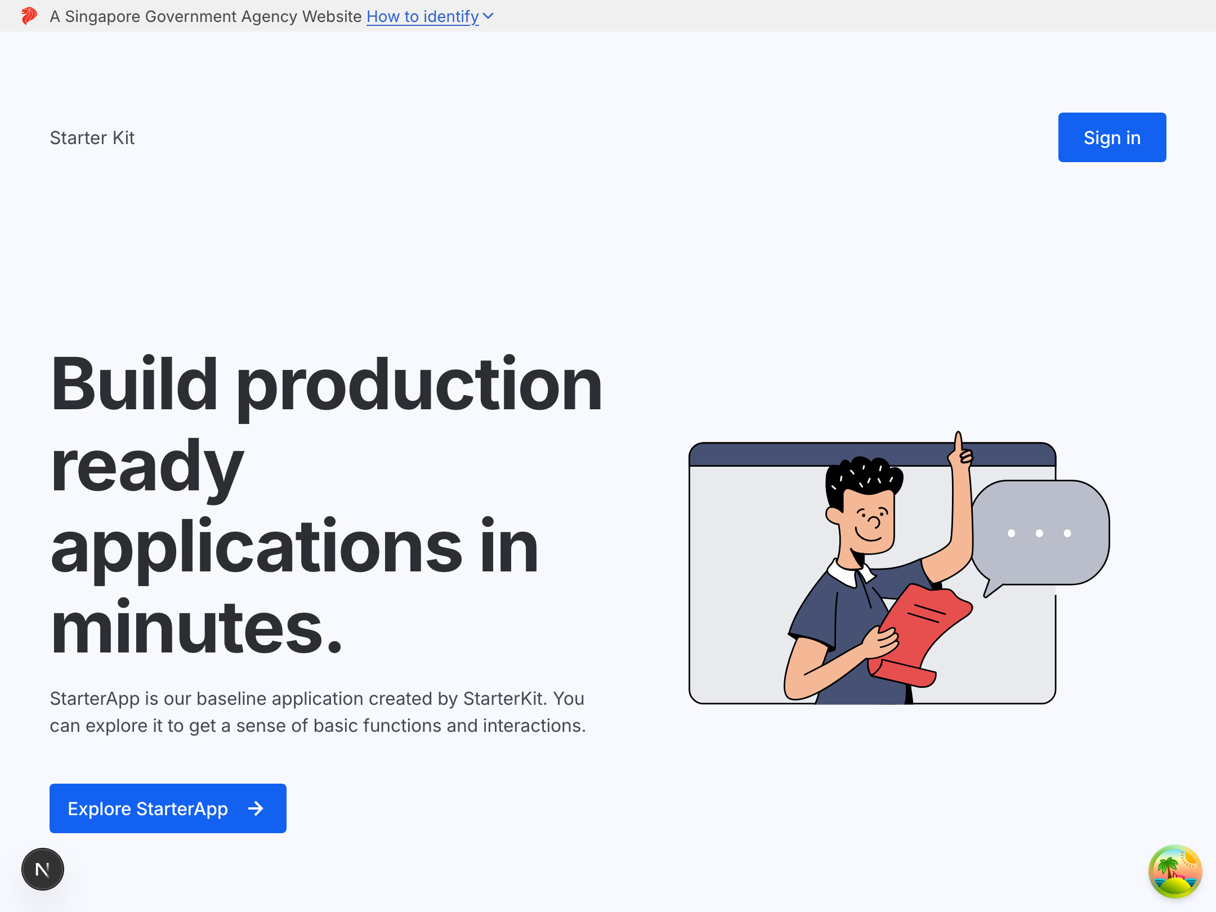Open the N circle at bottom left
The width and height of the screenshot is (1216, 912).
coord(42,869)
